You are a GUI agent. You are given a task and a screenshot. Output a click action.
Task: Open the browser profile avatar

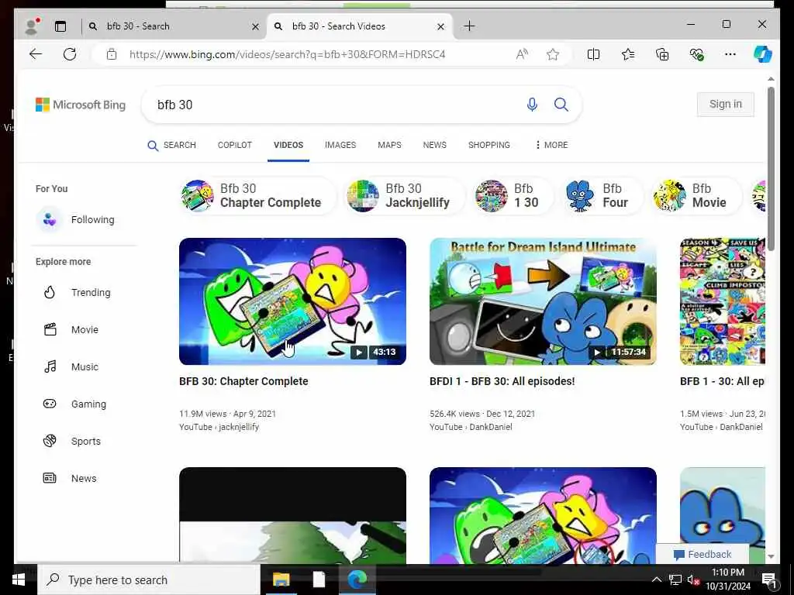pos(32,26)
